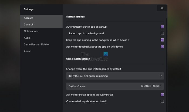
Task: Click the CHANGE FOLDER button
Action: pyautogui.click(x=151, y=86)
